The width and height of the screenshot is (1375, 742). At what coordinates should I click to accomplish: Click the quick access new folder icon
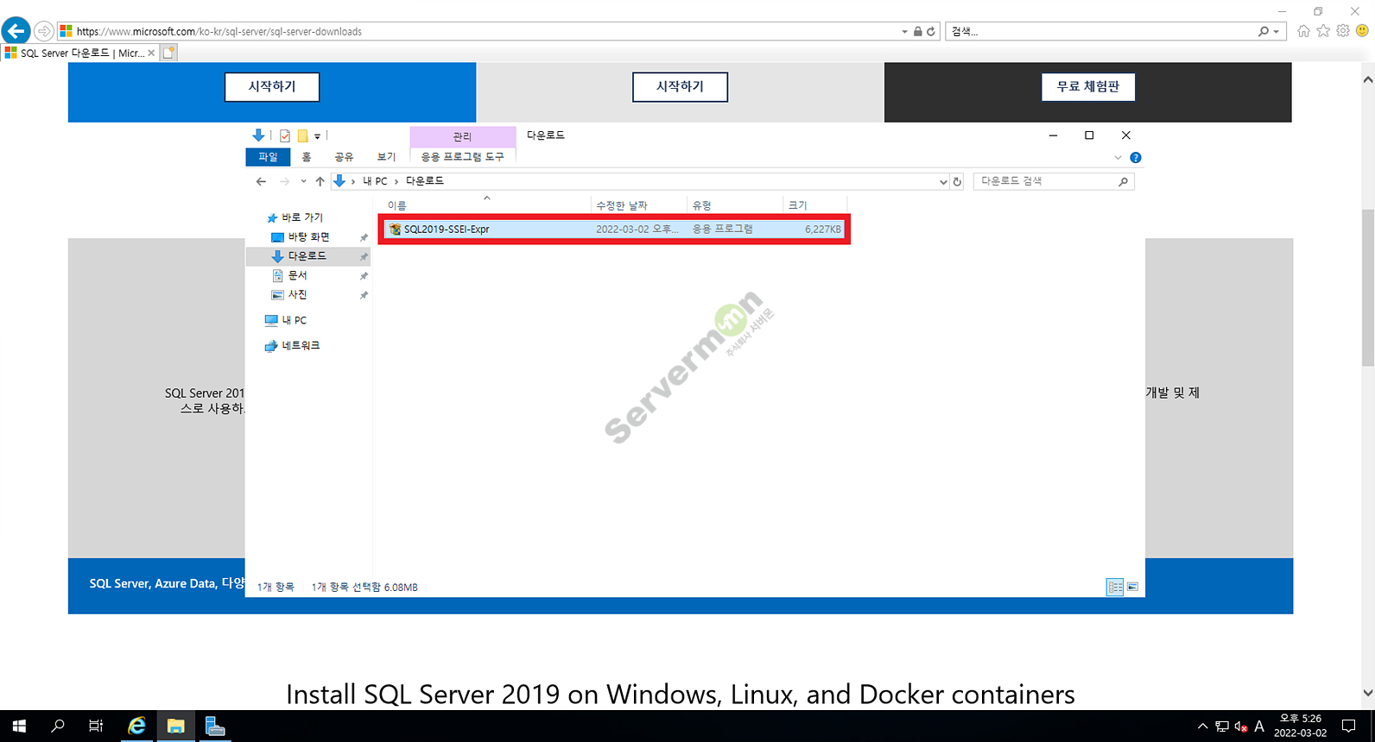tap(303, 135)
